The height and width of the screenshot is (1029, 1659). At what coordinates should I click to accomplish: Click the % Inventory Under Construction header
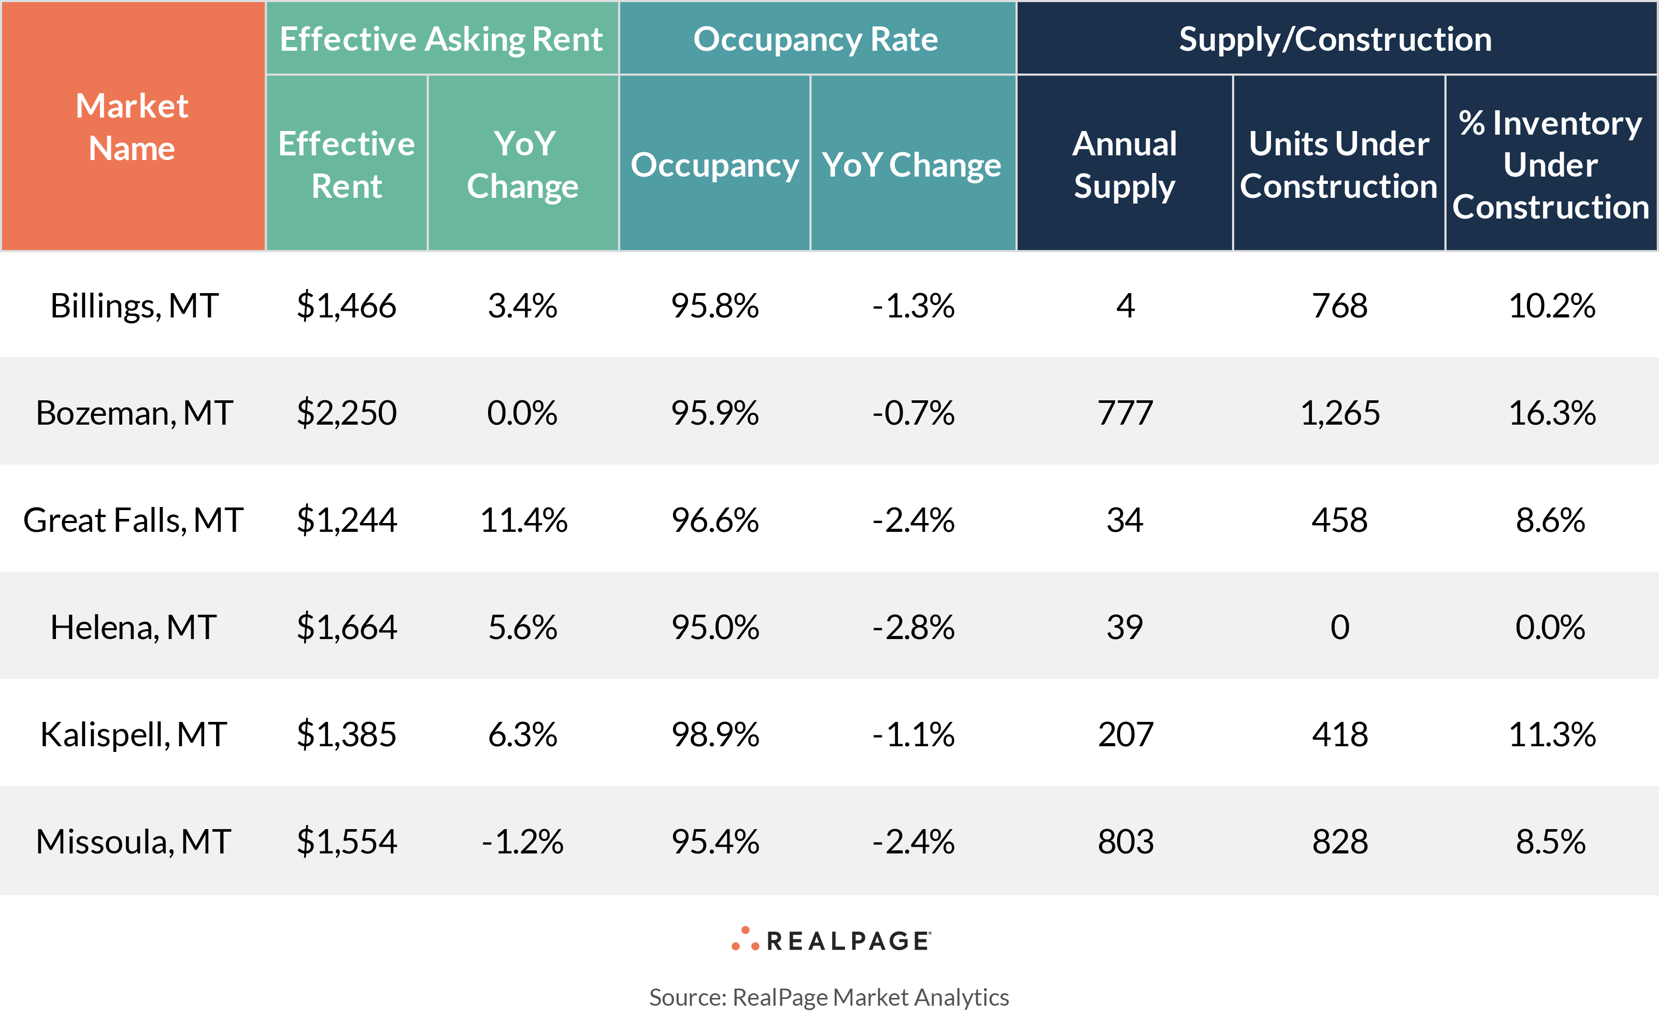point(1550,164)
